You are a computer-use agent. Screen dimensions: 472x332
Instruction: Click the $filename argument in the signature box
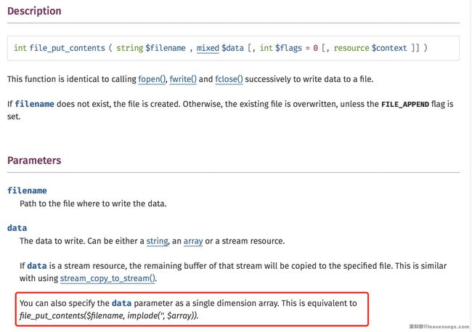(168, 48)
